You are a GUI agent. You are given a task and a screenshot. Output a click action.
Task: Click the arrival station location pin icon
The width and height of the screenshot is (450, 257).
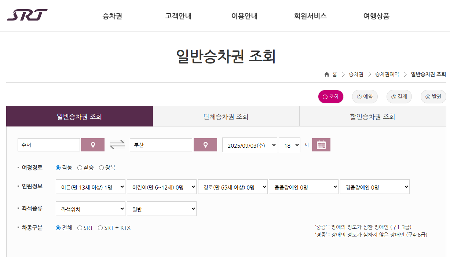tap(205, 144)
